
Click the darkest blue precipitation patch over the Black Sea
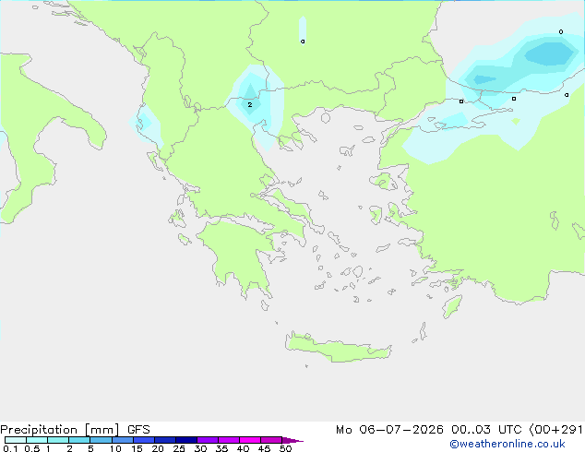[x=549, y=54]
